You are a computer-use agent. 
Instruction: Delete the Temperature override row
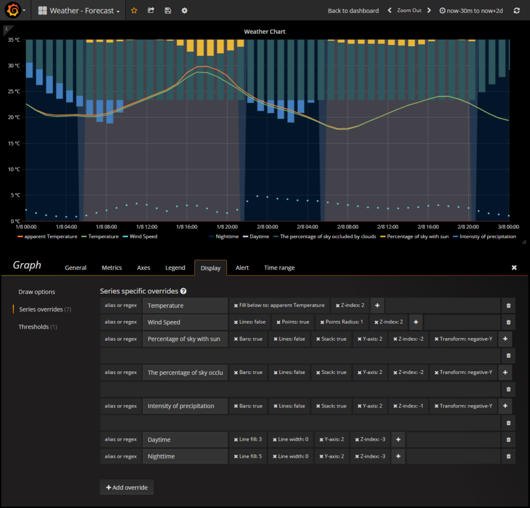pos(508,306)
